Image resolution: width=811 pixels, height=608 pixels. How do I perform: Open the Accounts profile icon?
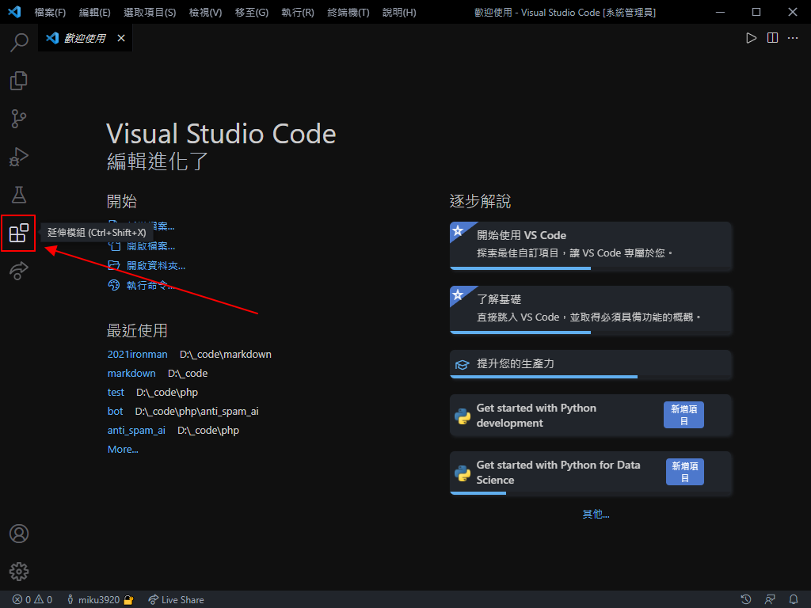pos(19,534)
